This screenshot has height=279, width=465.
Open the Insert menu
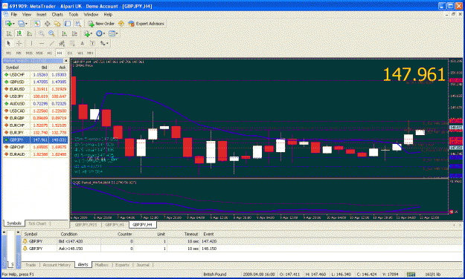[42, 15]
